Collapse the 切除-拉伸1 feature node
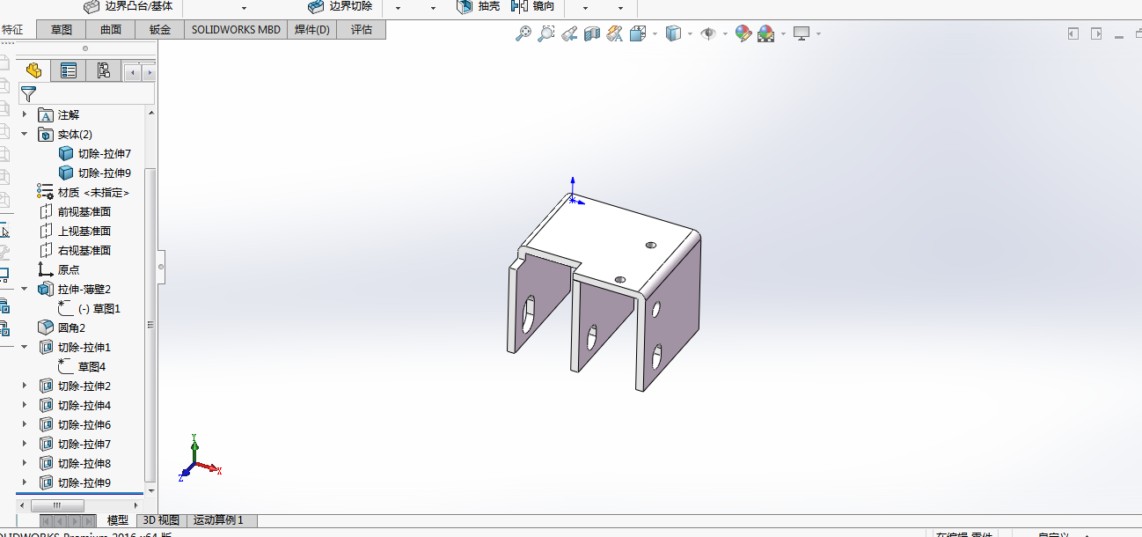The height and width of the screenshot is (537, 1142). click(25, 347)
